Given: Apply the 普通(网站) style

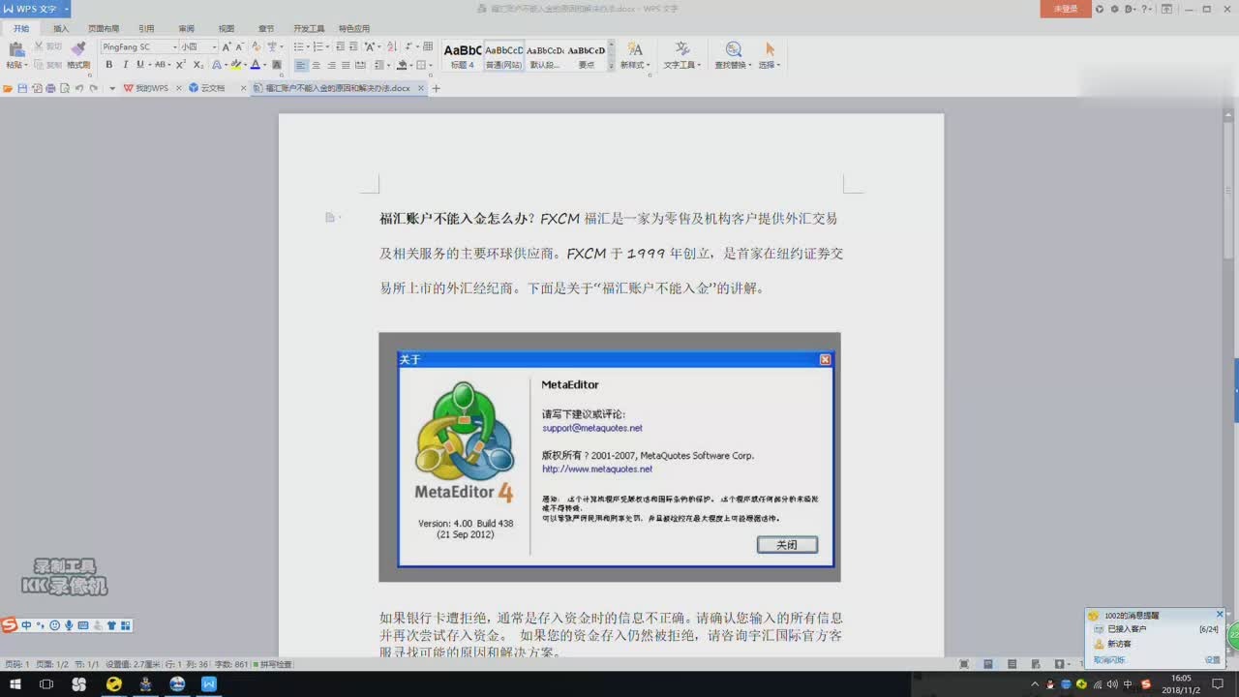Looking at the screenshot, I should click(x=503, y=56).
